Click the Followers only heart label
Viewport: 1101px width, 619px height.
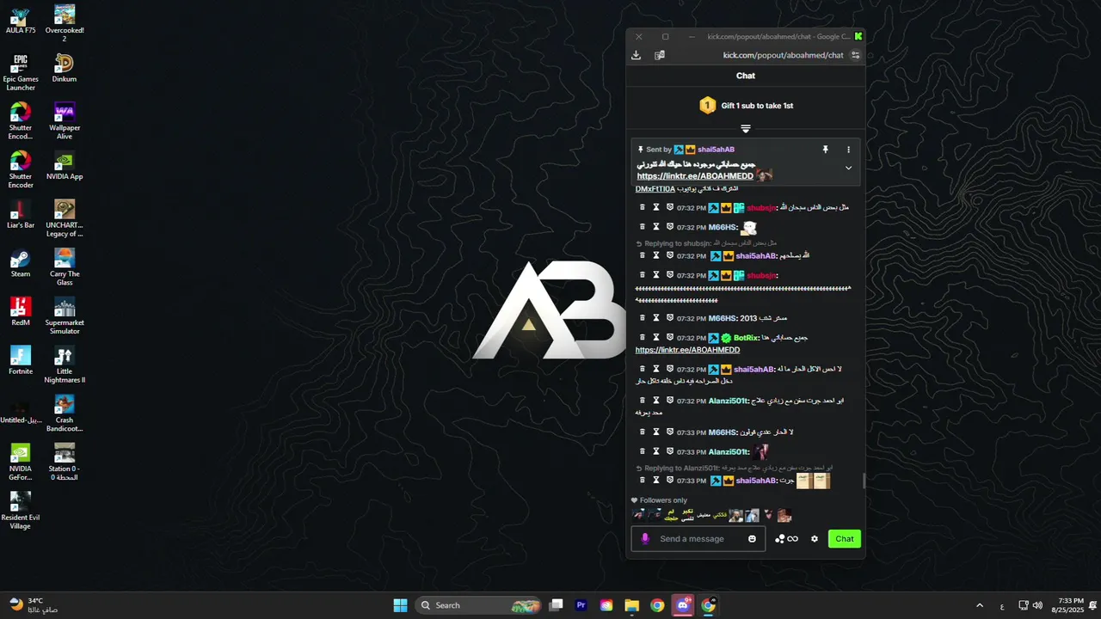pyautogui.click(x=659, y=500)
